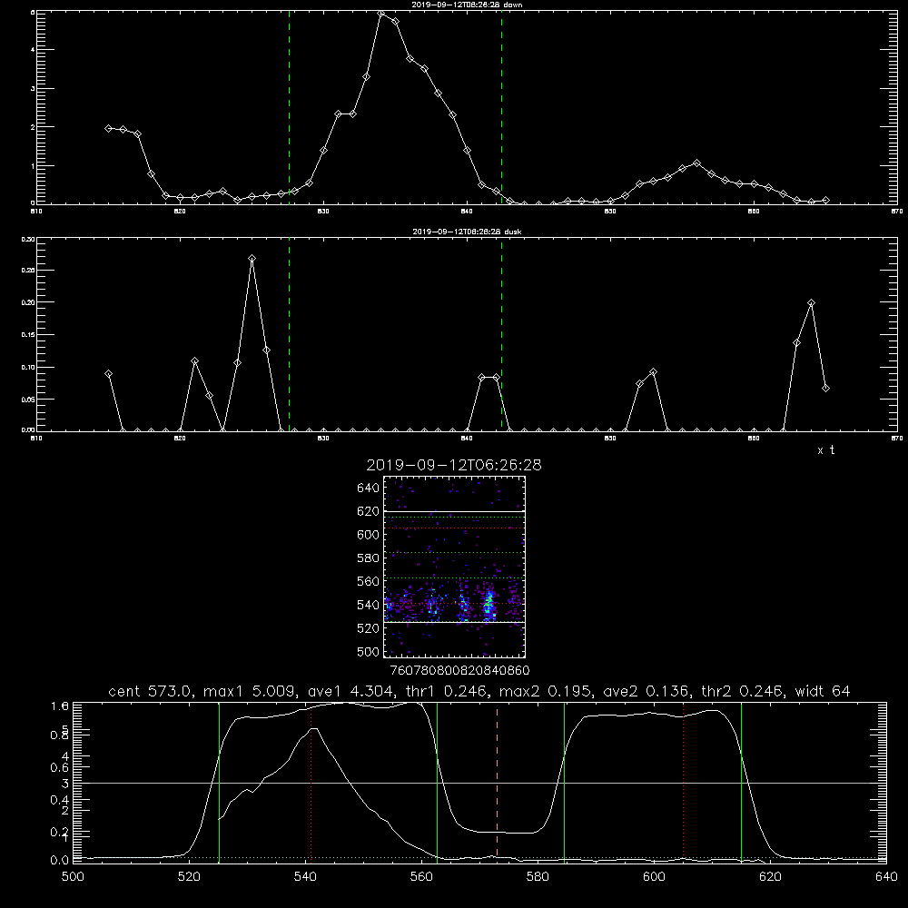The height and width of the screenshot is (908, 908).
Task: Click the red dotted line near 541 in bottom plot
Action: pos(311,783)
